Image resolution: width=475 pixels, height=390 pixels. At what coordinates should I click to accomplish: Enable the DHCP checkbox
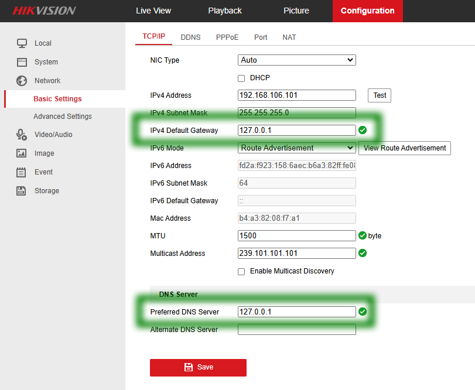pos(241,78)
